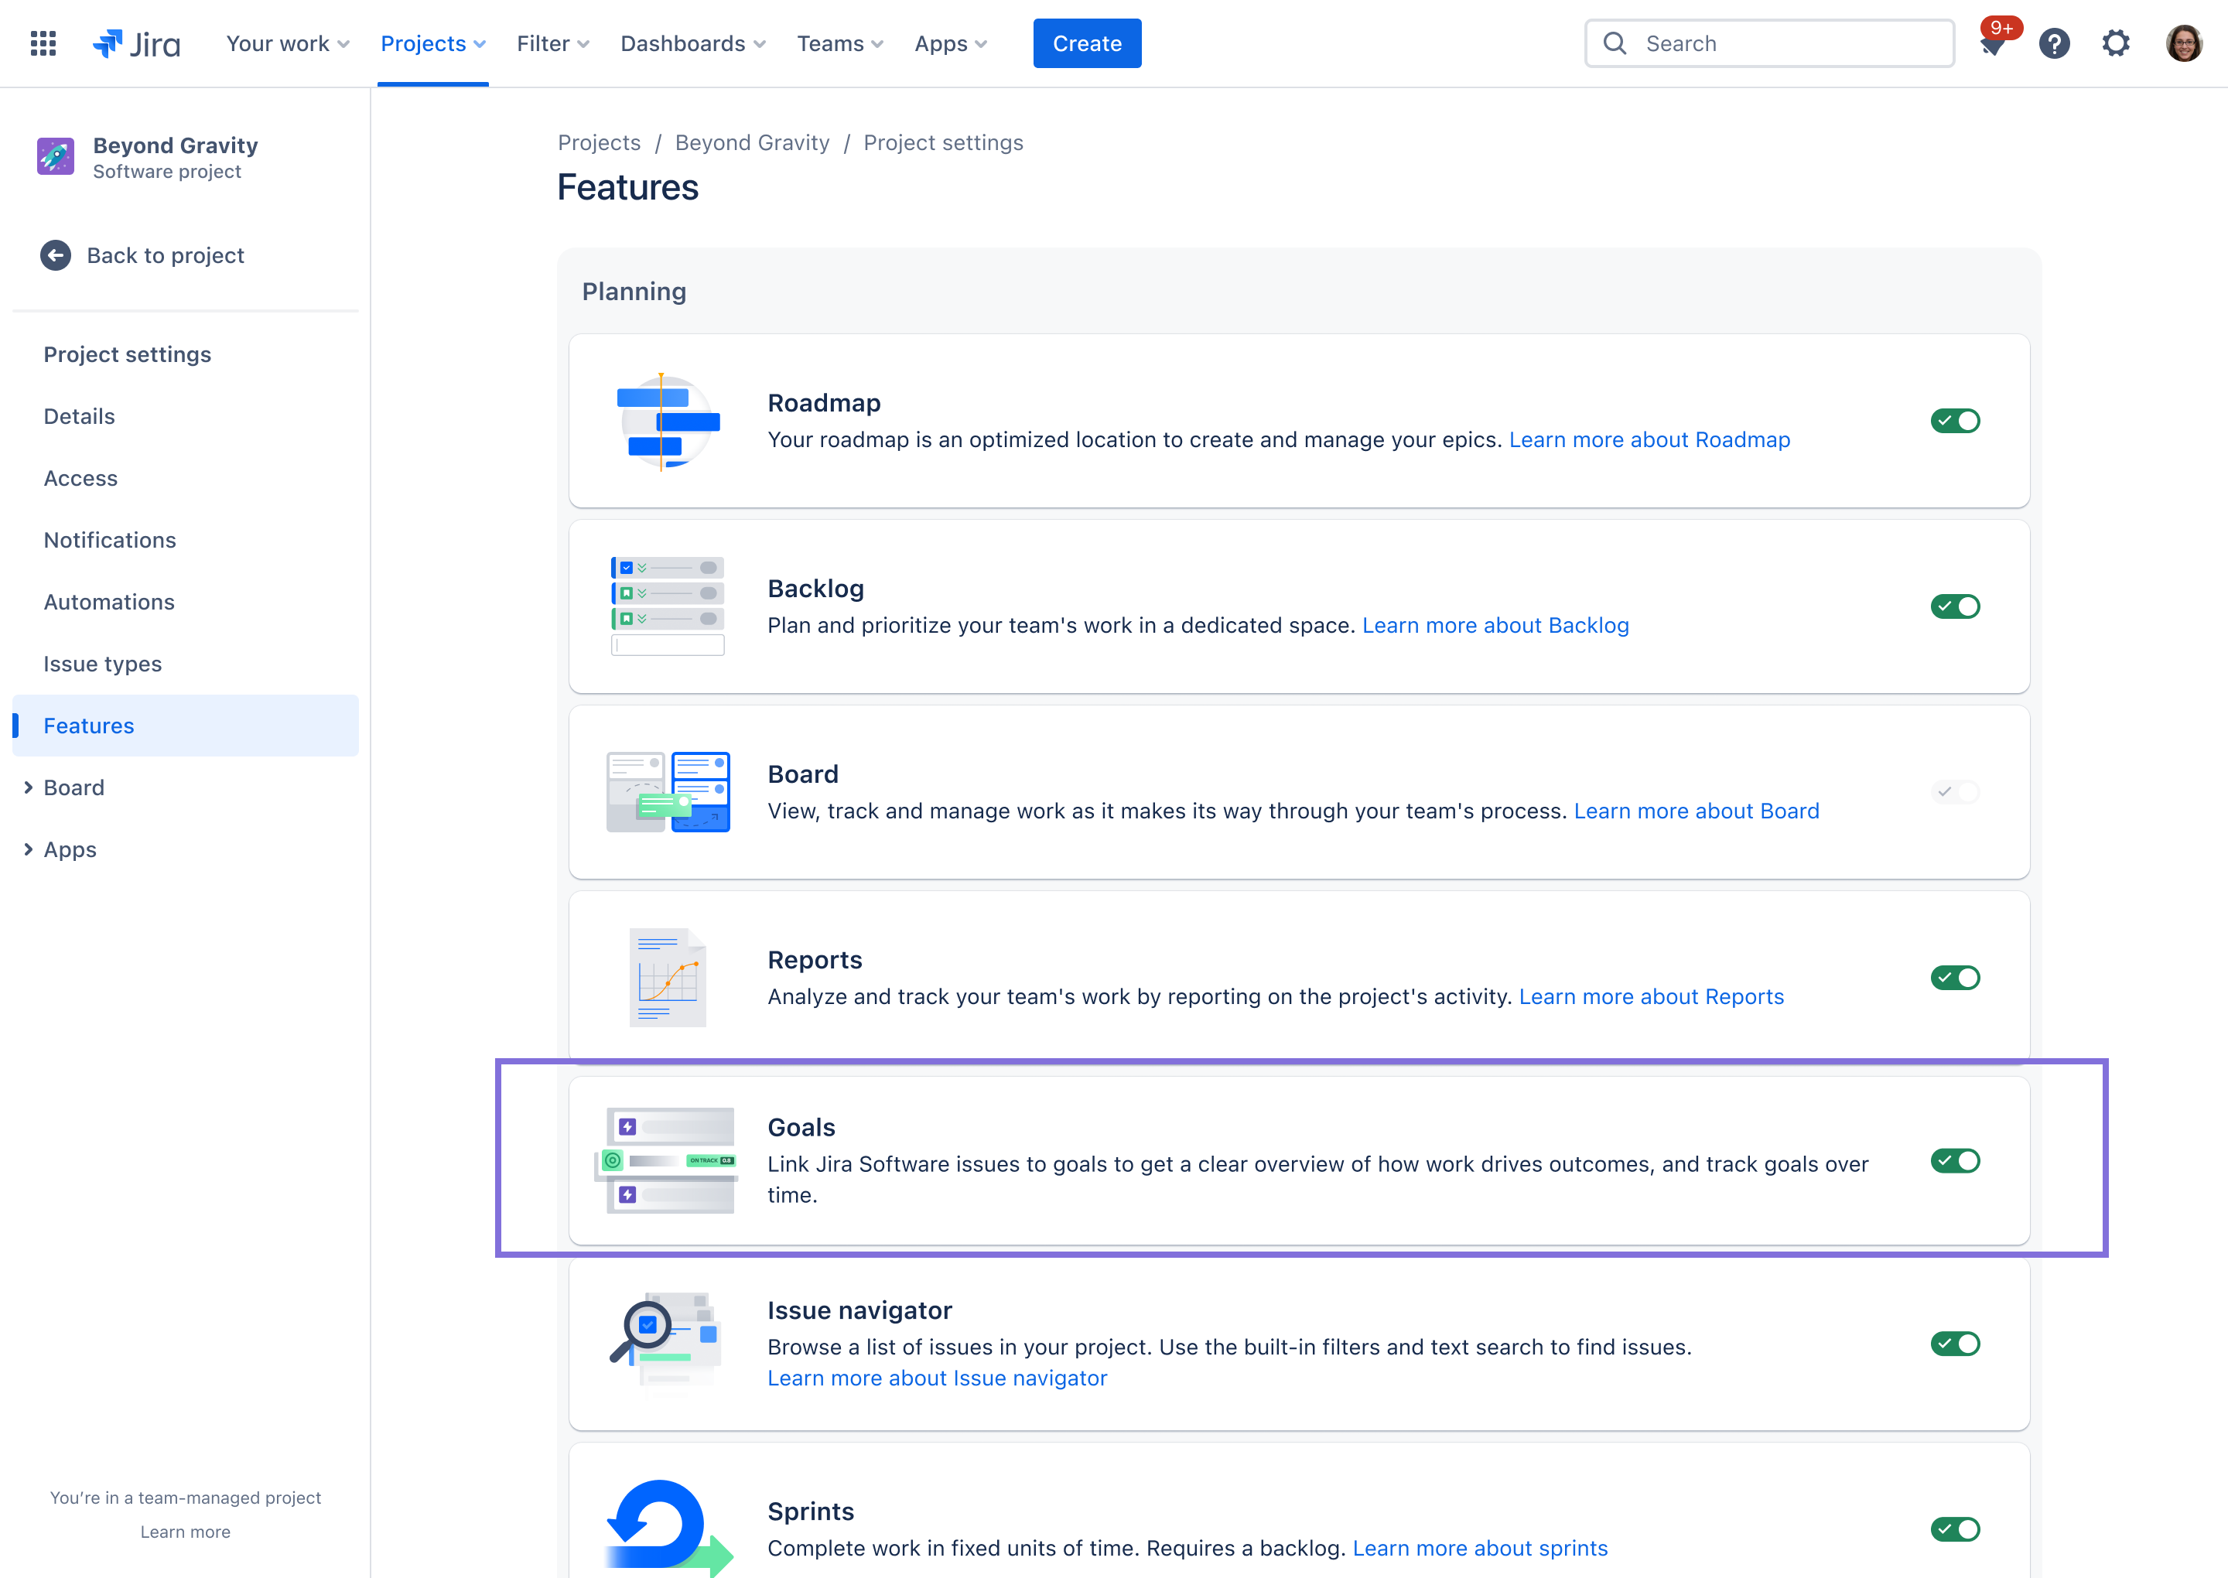
Task: Open Learn more about Roadmap link
Action: (x=1649, y=440)
